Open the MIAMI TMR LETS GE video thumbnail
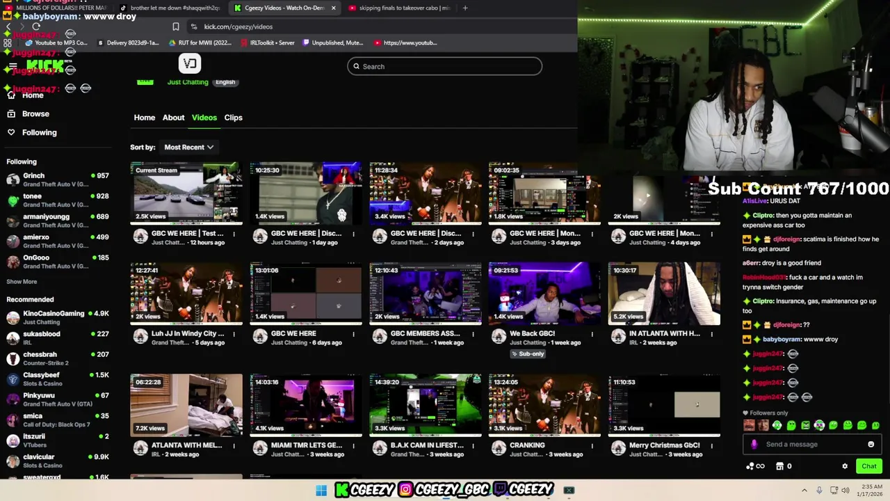The width and height of the screenshot is (890, 501). point(306,406)
